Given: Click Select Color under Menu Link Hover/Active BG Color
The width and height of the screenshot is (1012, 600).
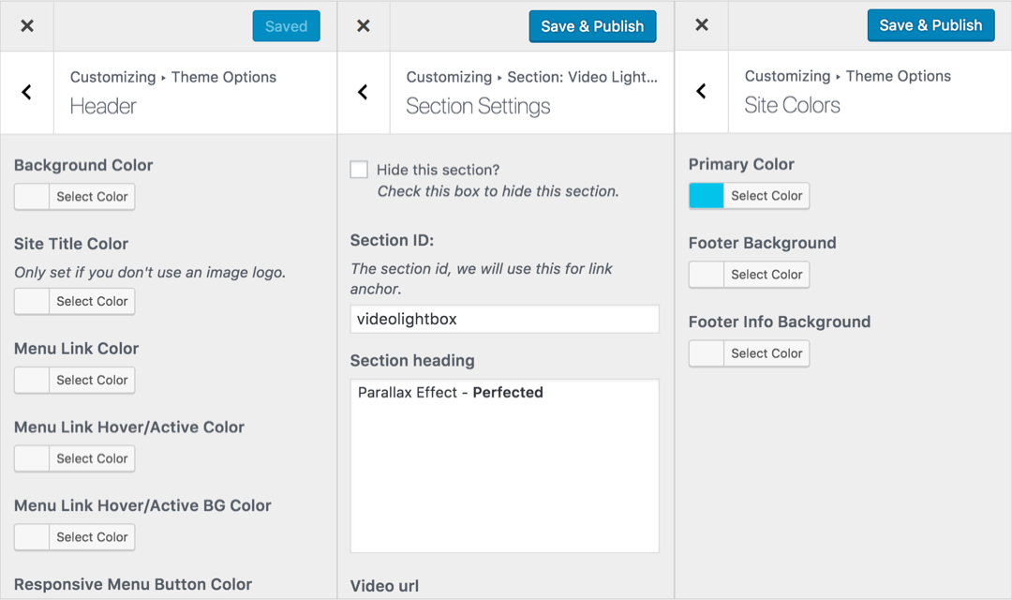Looking at the screenshot, I should pyautogui.click(x=92, y=536).
